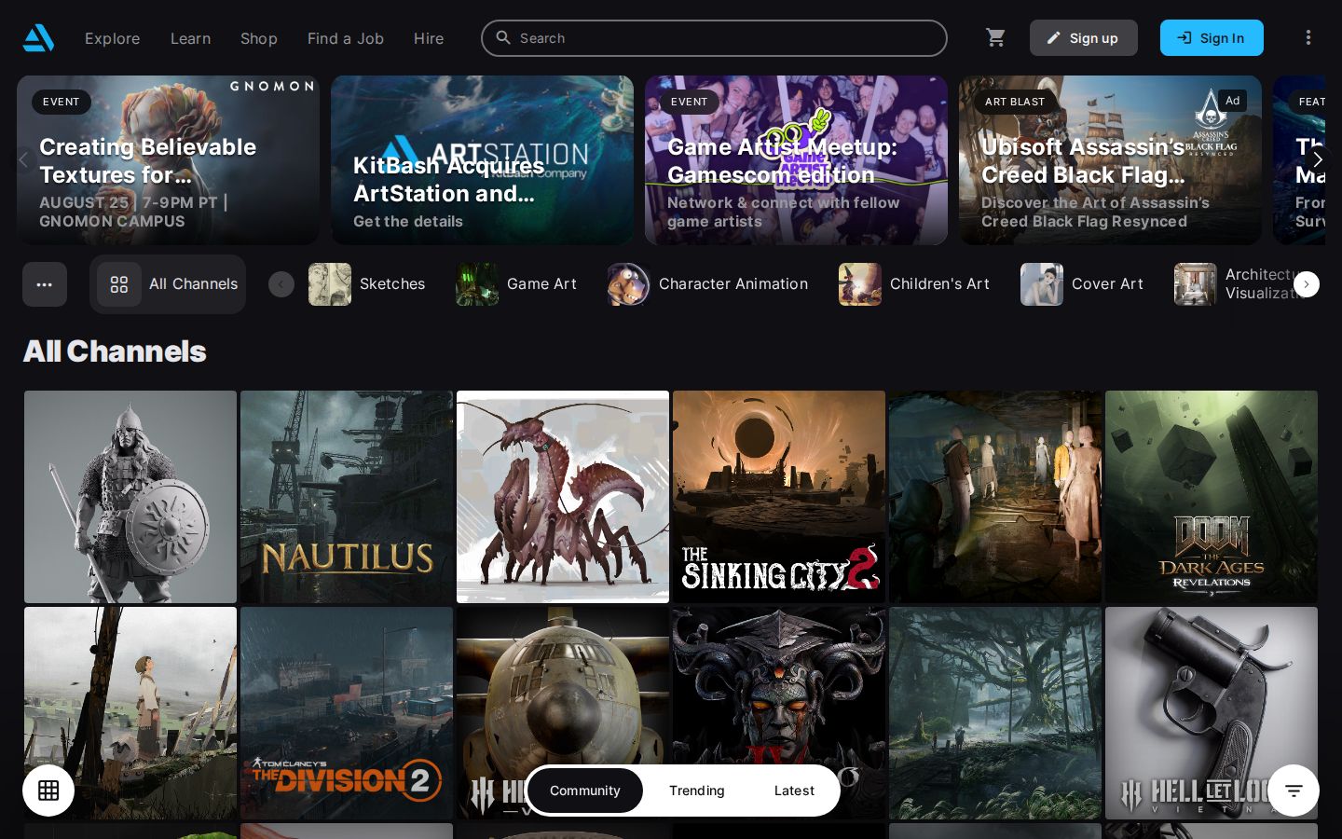
Task: Select the All Channels tab
Action: [x=168, y=284]
